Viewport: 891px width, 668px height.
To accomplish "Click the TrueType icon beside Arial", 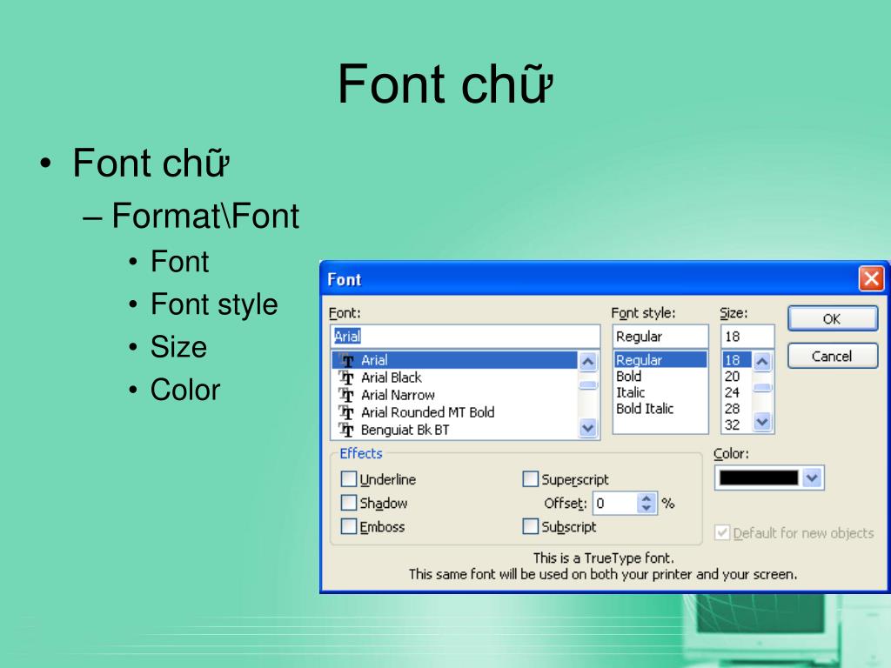I will pos(346,360).
